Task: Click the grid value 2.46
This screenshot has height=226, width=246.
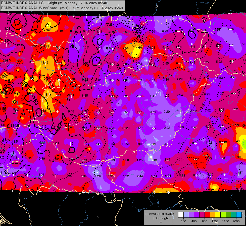Action: tap(152, 80)
